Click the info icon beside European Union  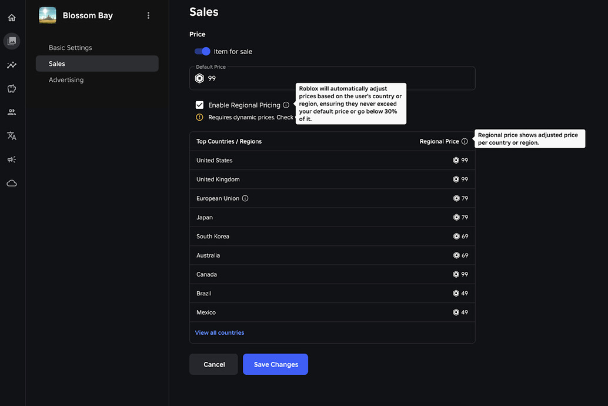pyautogui.click(x=246, y=198)
